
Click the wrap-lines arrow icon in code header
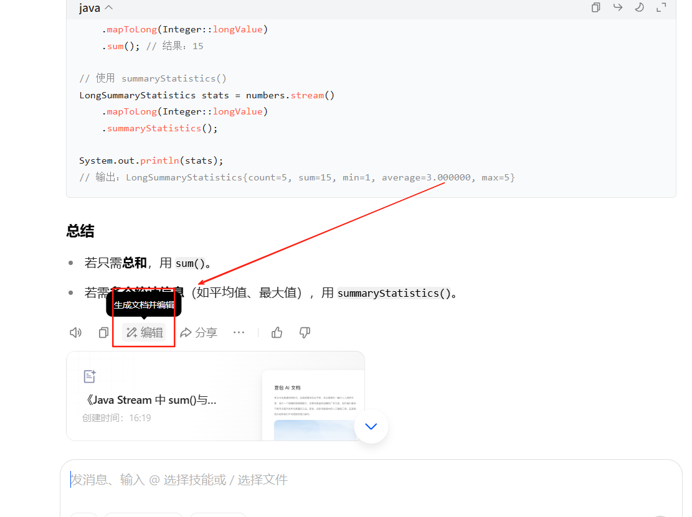pos(618,7)
